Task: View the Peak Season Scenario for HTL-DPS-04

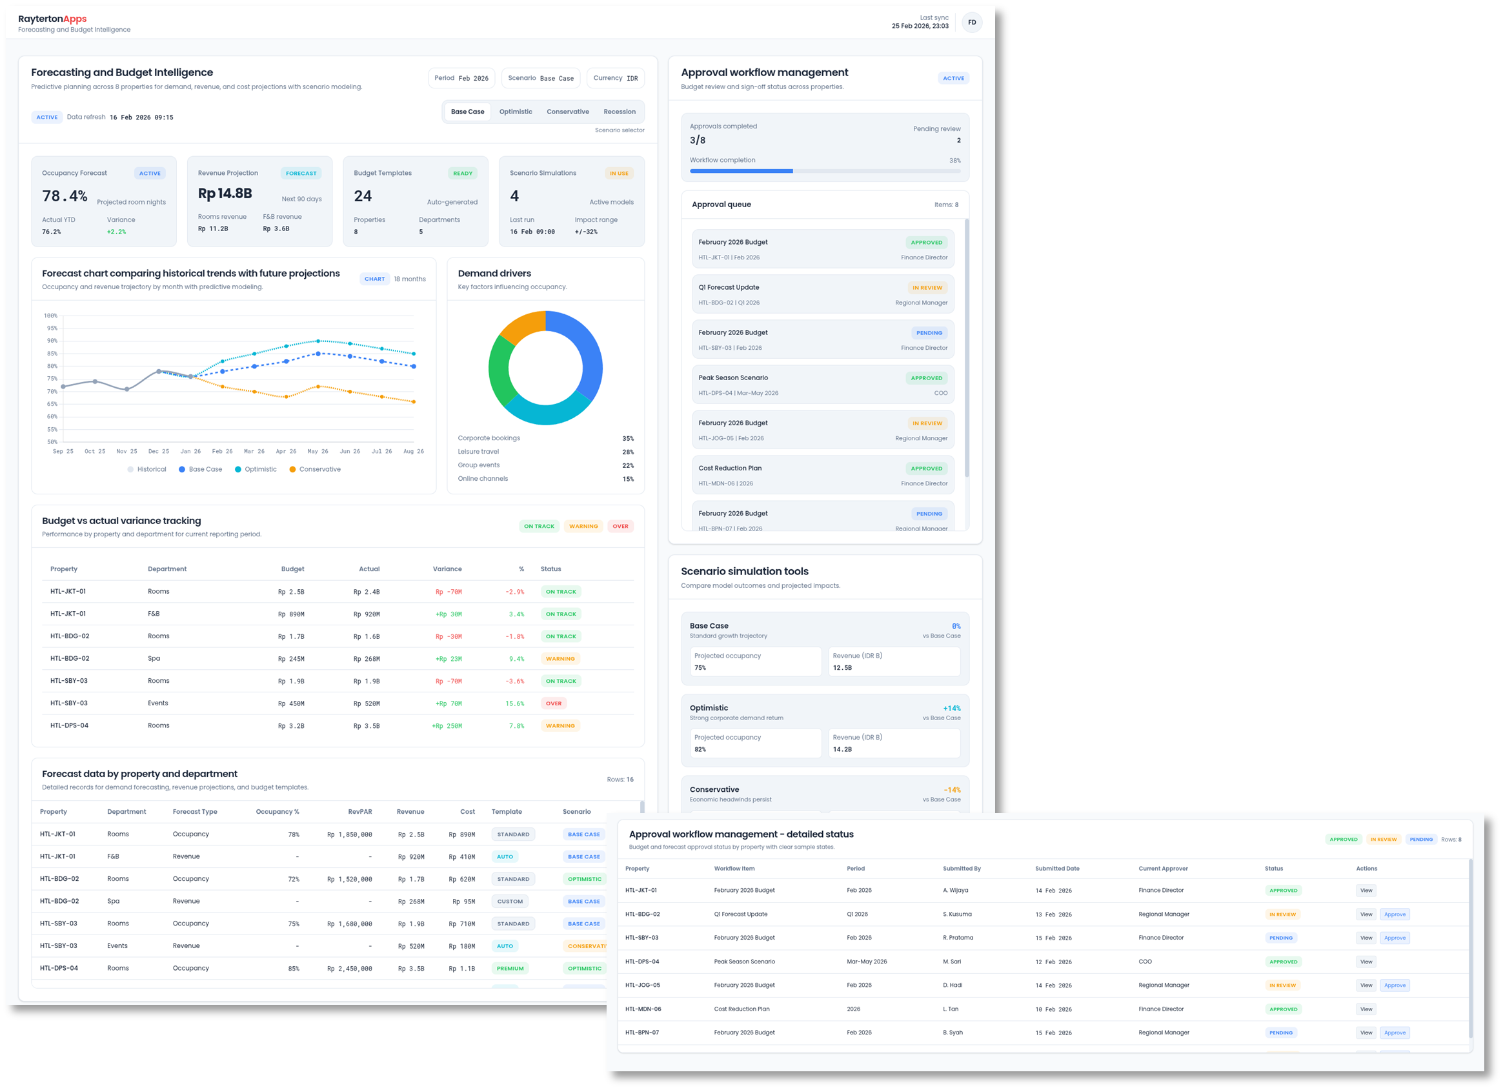Action: pyautogui.click(x=1365, y=962)
